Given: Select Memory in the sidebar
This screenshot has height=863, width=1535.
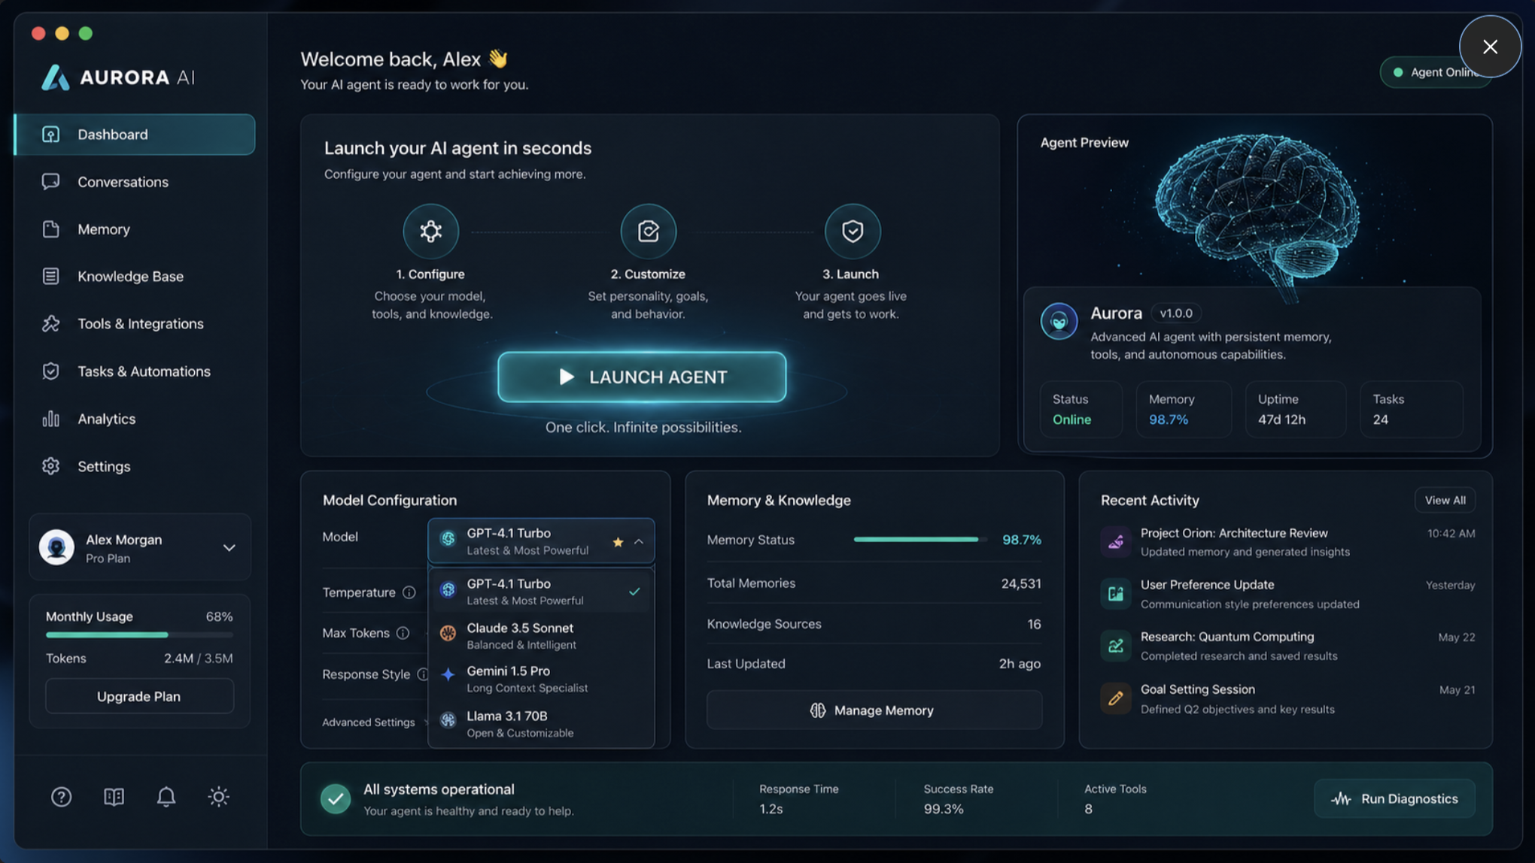Looking at the screenshot, I should [x=104, y=229].
